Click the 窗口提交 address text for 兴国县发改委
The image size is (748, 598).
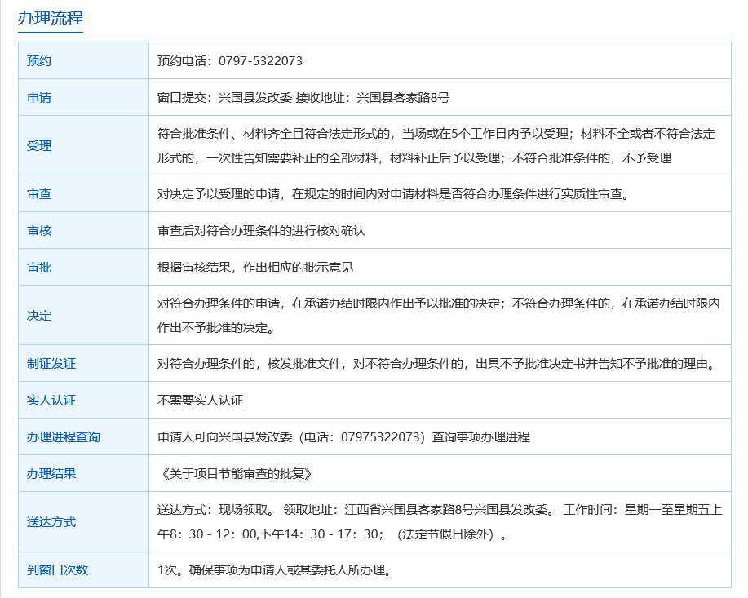303,98
